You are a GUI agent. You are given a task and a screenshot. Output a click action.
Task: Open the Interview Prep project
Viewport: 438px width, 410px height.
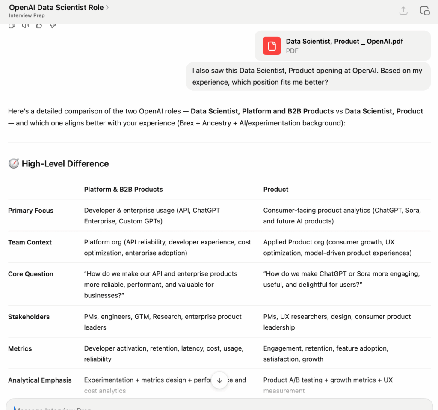(x=27, y=15)
